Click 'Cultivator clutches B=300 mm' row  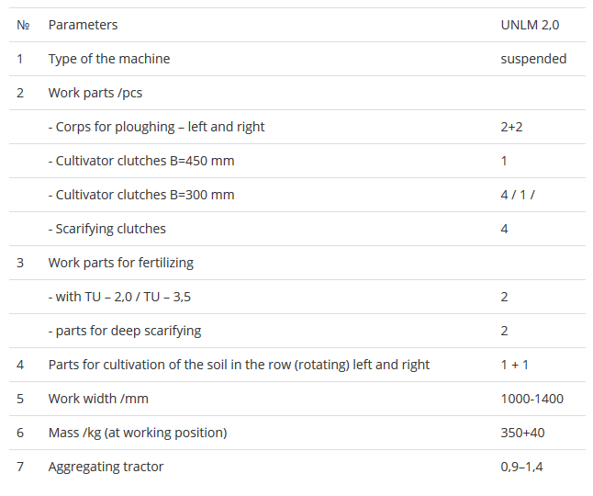(x=141, y=195)
